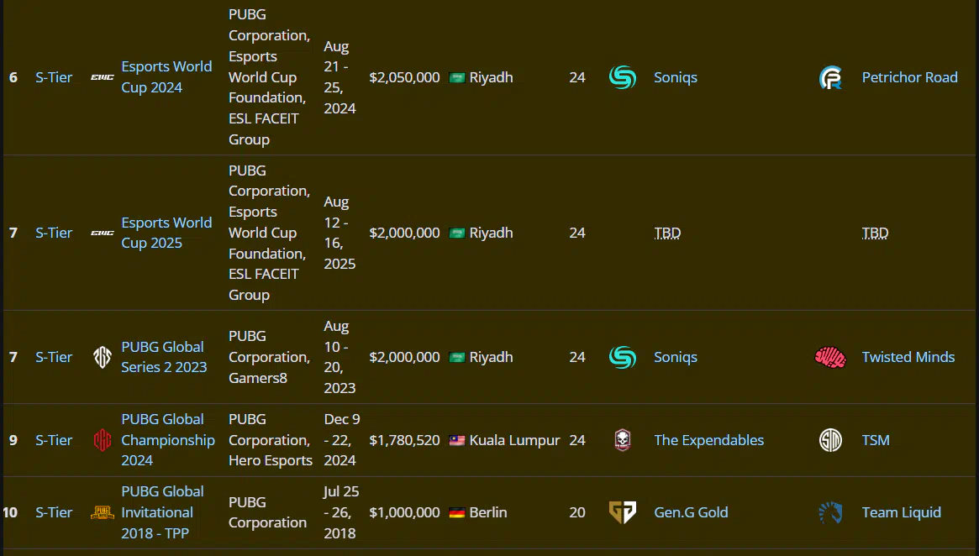Image resolution: width=979 pixels, height=556 pixels.
Task: Click the Twisted Minds team name link
Action: point(908,357)
